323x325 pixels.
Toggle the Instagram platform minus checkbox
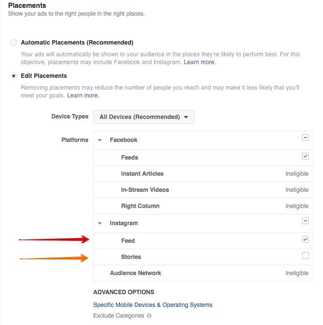point(305,221)
